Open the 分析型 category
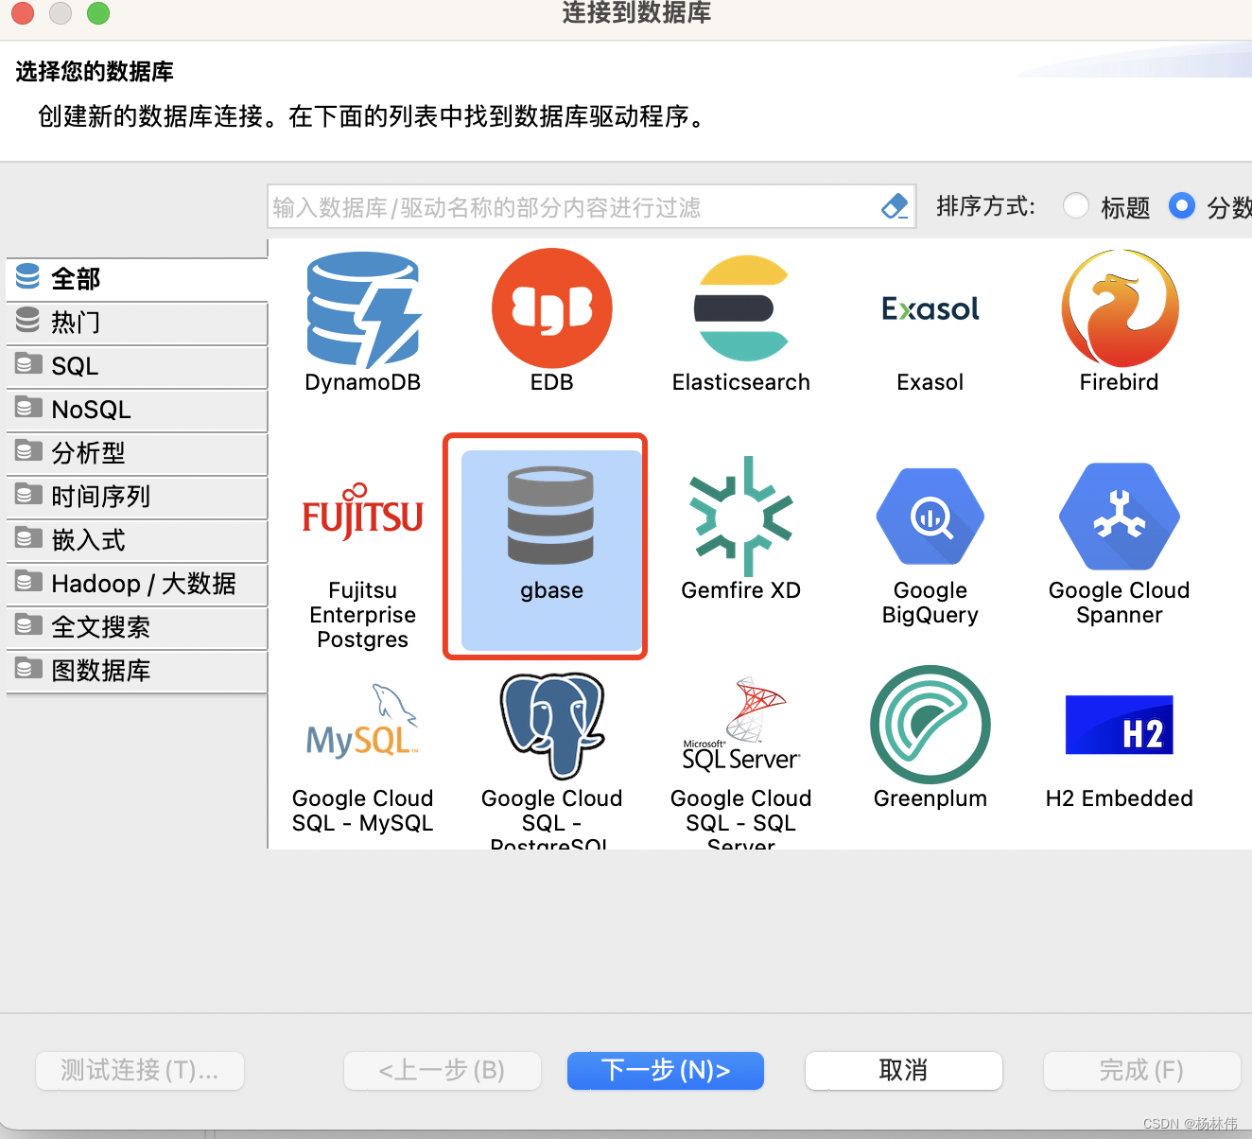Viewport: 1252px width, 1139px height. pyautogui.click(x=137, y=453)
